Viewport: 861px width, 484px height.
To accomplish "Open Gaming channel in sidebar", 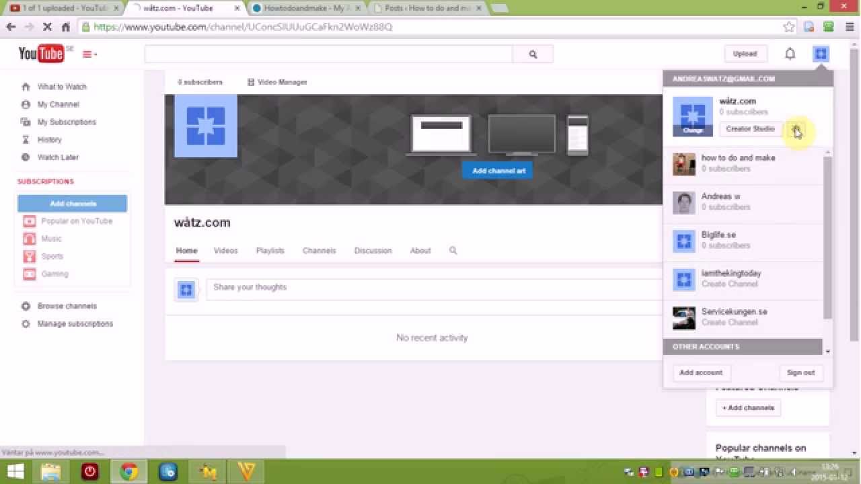I will click(x=54, y=274).
